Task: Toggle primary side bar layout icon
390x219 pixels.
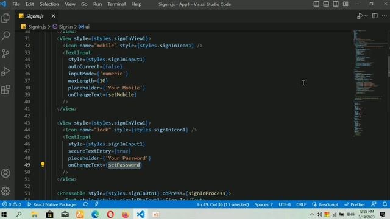Action: [x=316, y=4]
